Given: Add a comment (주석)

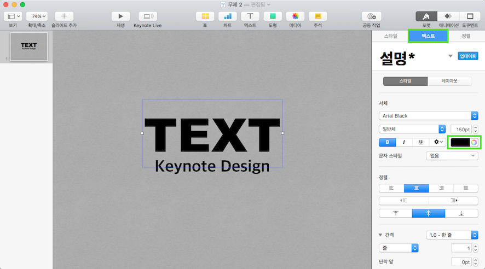Looking at the screenshot, I should [317, 16].
